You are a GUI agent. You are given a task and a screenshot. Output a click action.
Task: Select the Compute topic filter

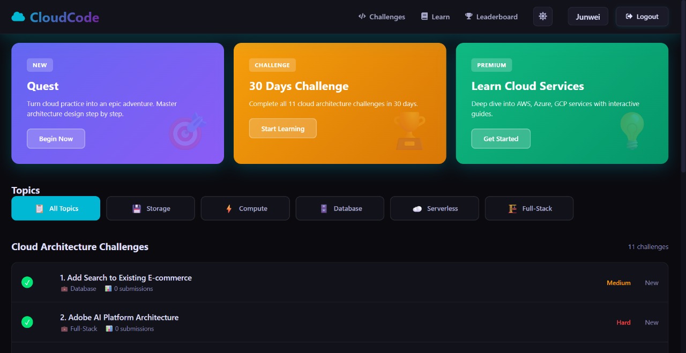245,208
